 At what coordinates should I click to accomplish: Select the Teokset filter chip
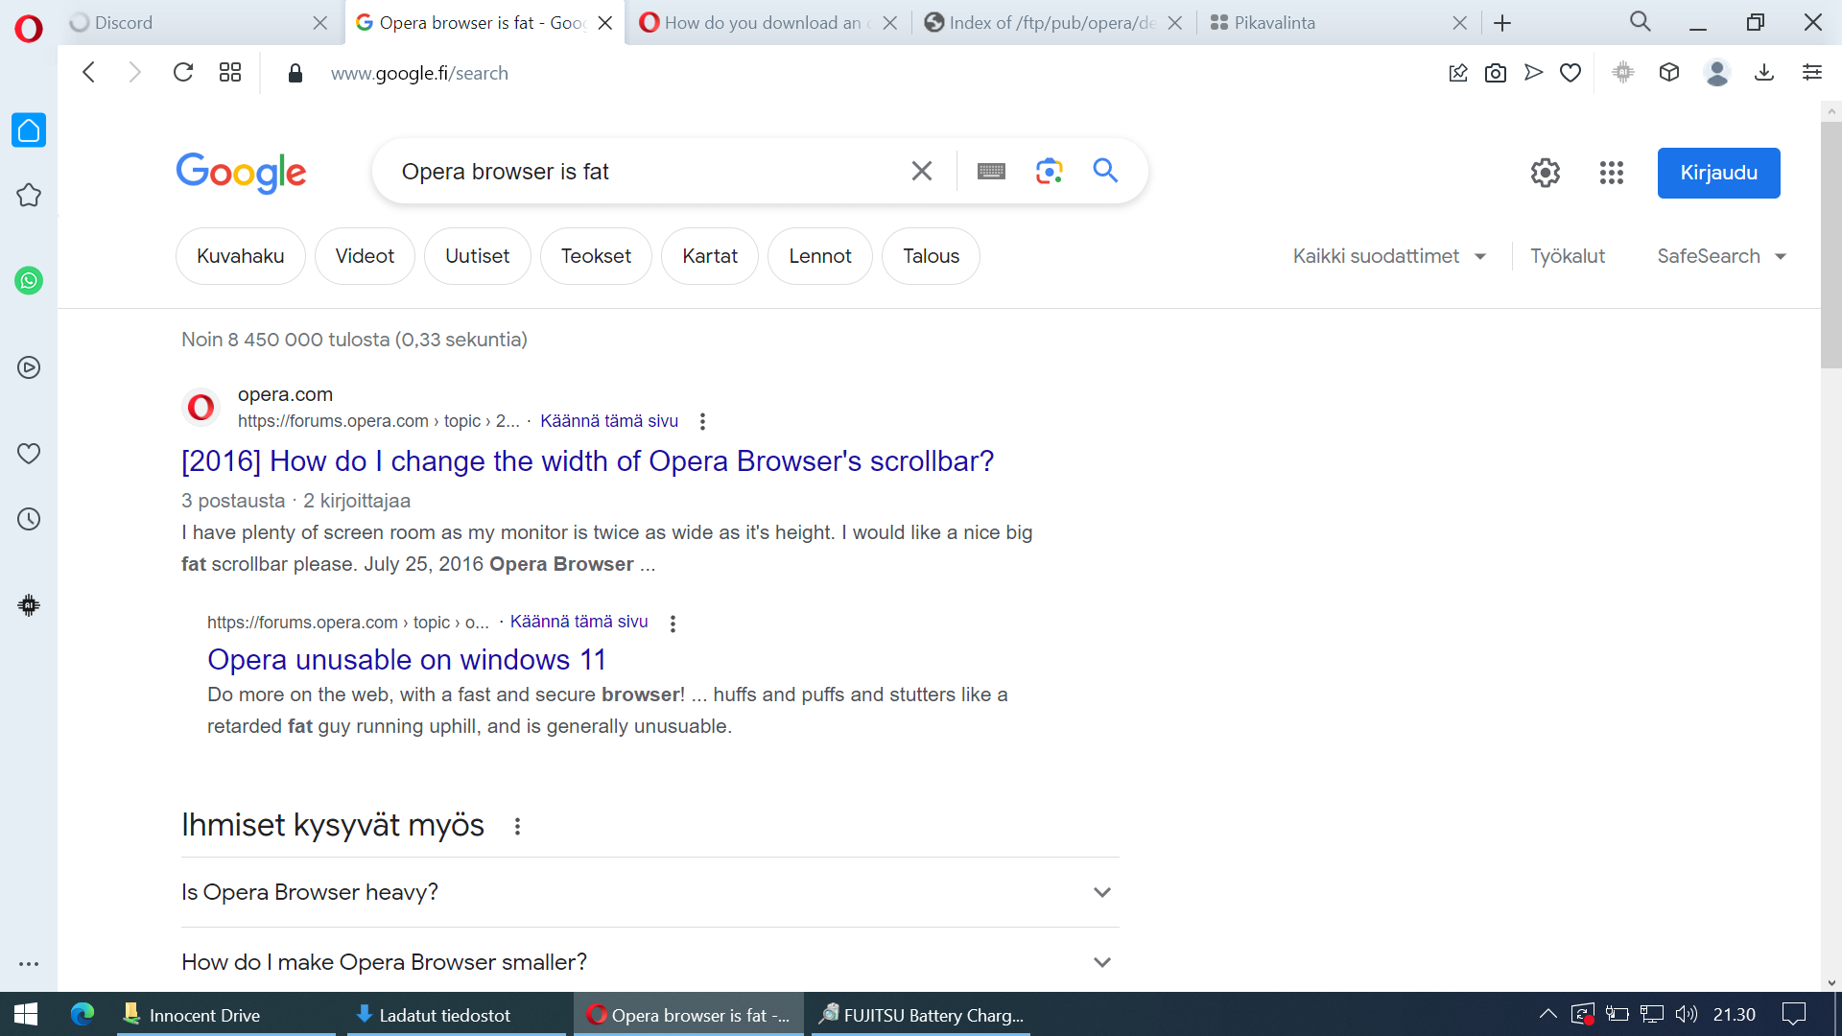click(596, 256)
